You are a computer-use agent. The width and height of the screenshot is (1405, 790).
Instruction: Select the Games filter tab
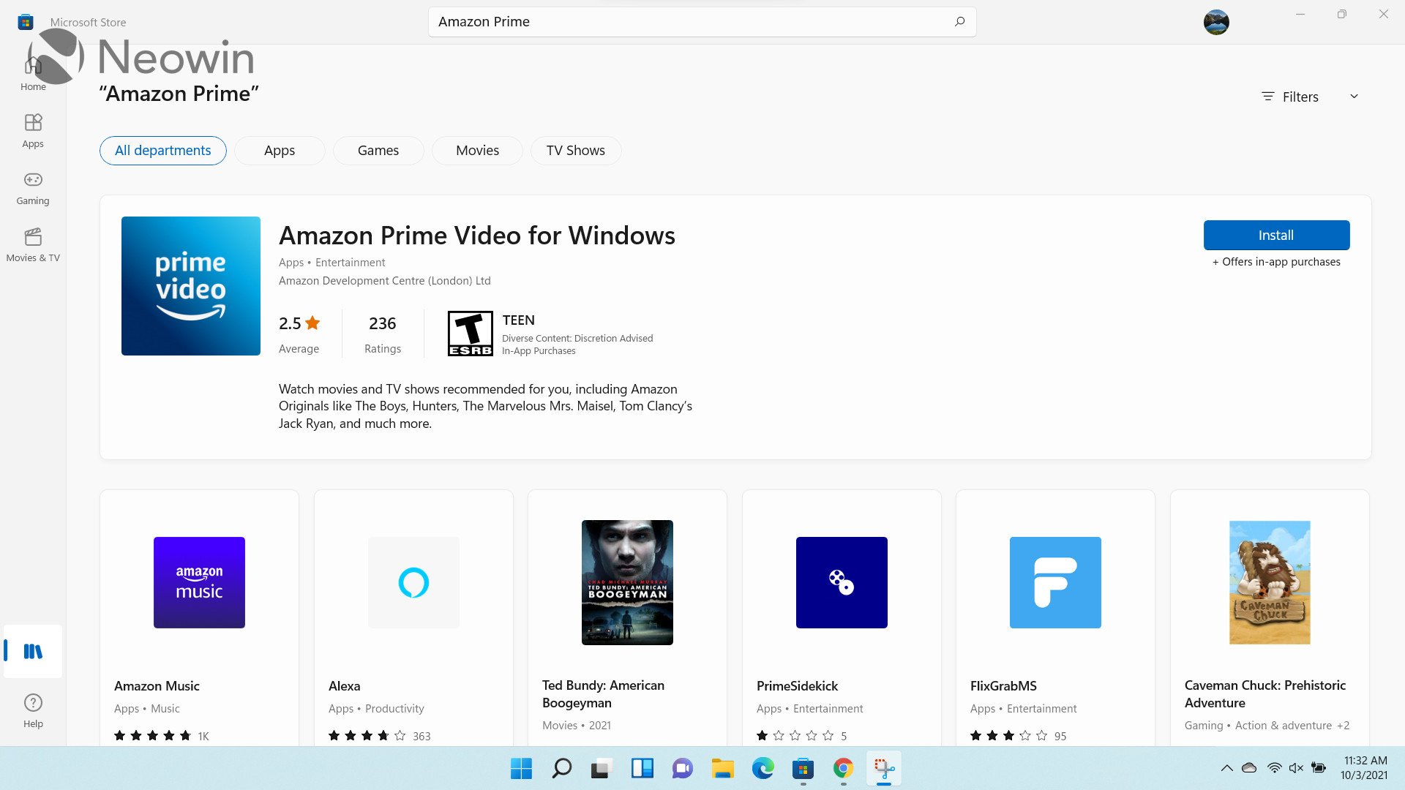pyautogui.click(x=378, y=151)
